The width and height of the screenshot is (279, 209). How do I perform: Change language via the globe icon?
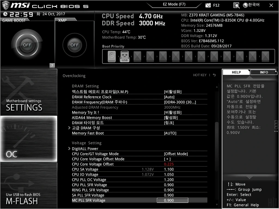click(245, 5)
